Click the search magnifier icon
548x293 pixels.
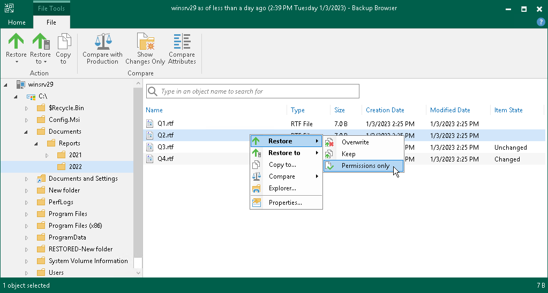click(x=152, y=91)
